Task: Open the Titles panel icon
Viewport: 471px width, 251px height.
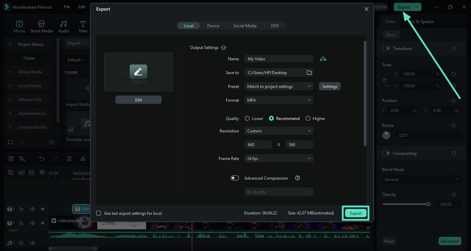Action: [x=83, y=24]
